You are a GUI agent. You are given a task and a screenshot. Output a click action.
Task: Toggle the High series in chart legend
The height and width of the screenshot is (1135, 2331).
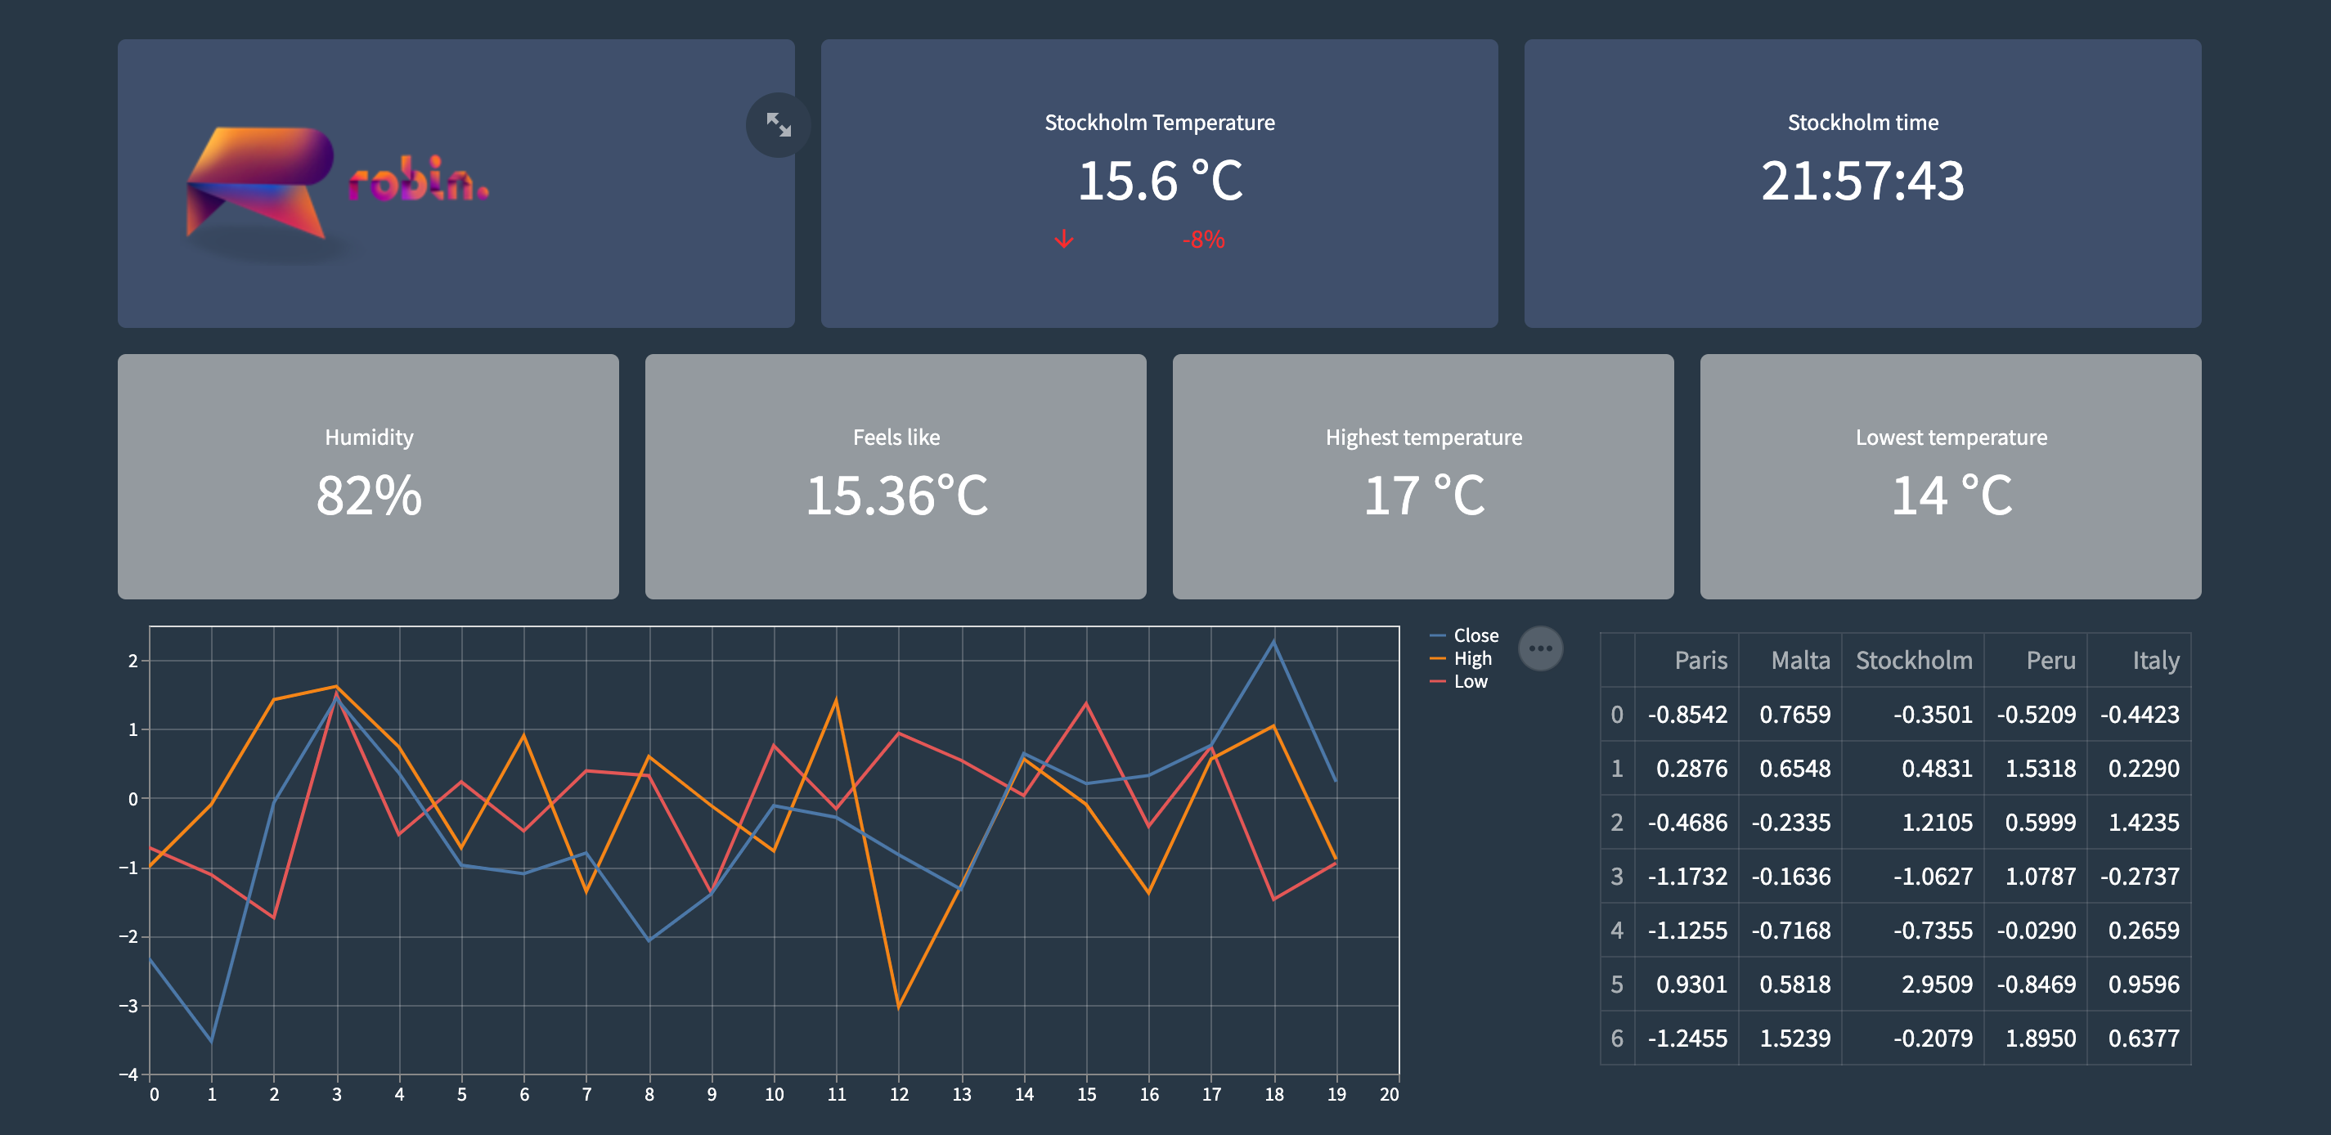[1471, 659]
